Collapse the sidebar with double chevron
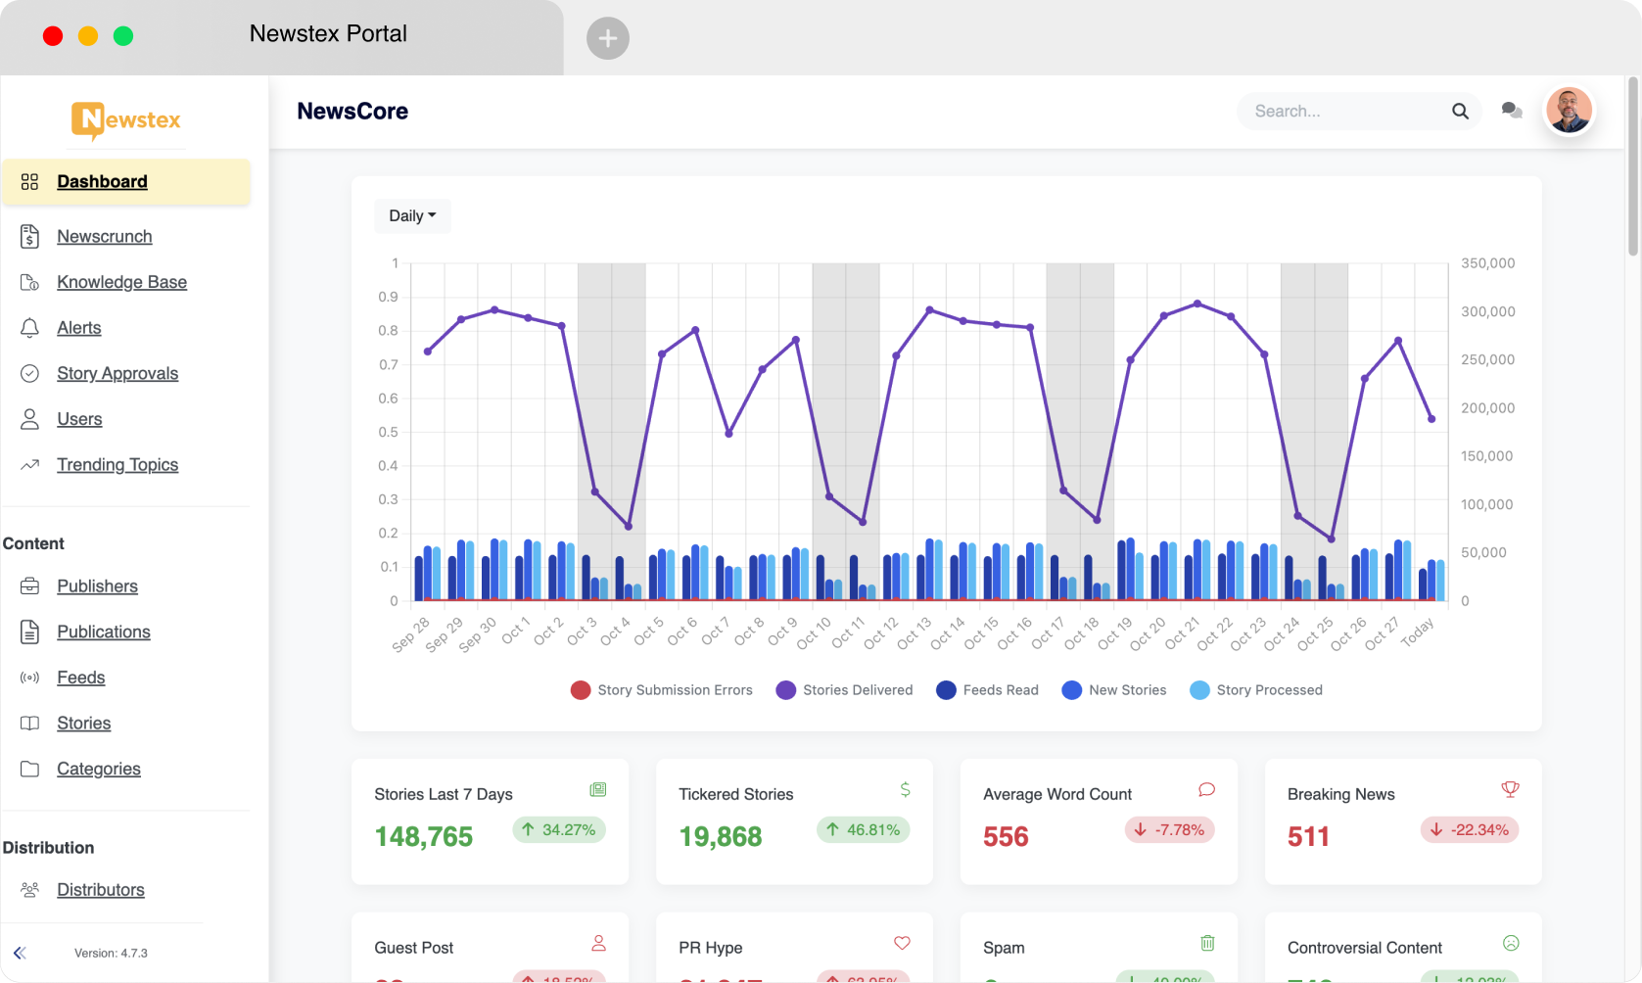 pyautogui.click(x=20, y=953)
